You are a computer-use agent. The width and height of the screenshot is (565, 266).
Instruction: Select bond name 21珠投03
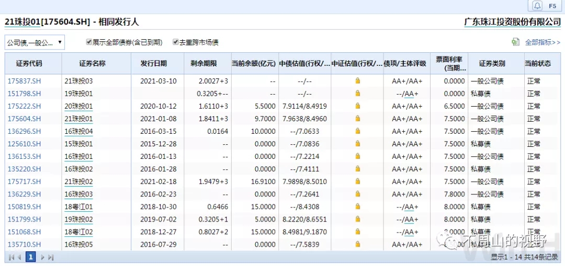78,81
